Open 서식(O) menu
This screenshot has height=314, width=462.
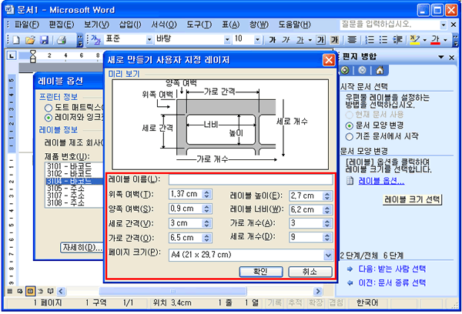coord(164,25)
